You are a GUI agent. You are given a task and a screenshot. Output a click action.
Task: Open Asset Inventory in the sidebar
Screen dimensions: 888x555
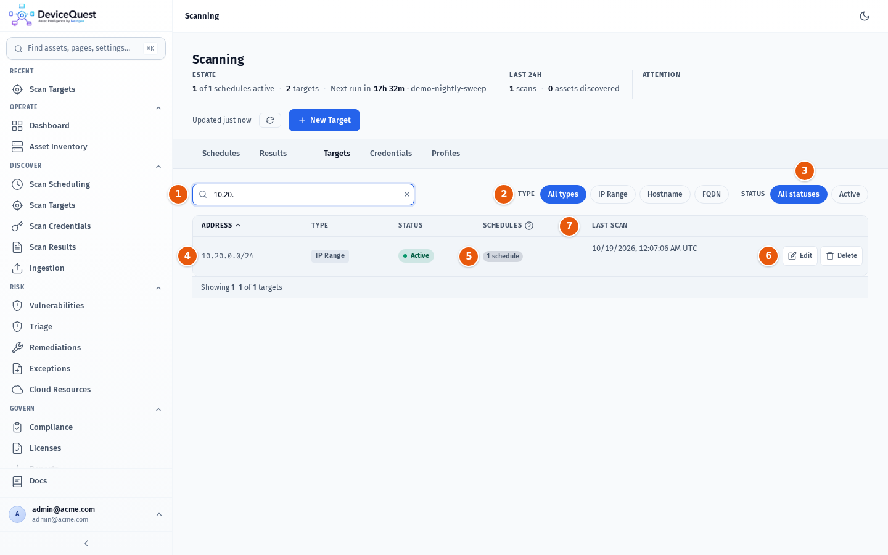point(86,147)
